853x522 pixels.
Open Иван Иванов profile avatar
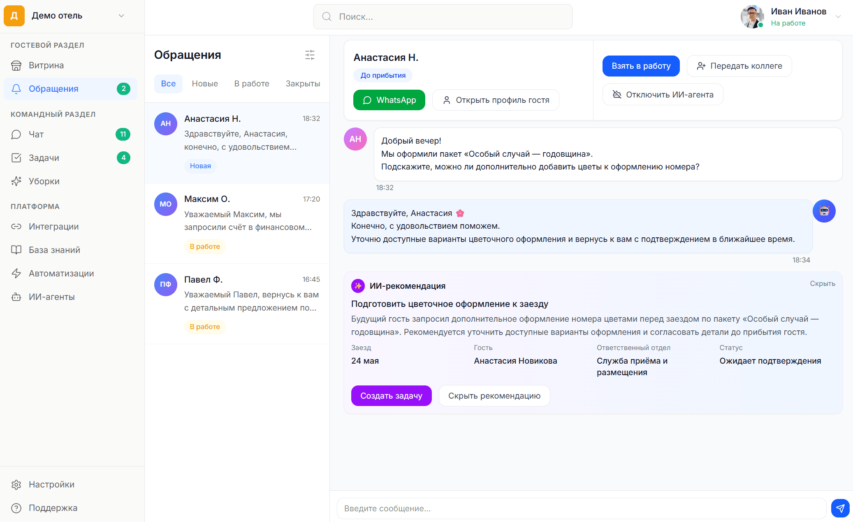coord(752,17)
